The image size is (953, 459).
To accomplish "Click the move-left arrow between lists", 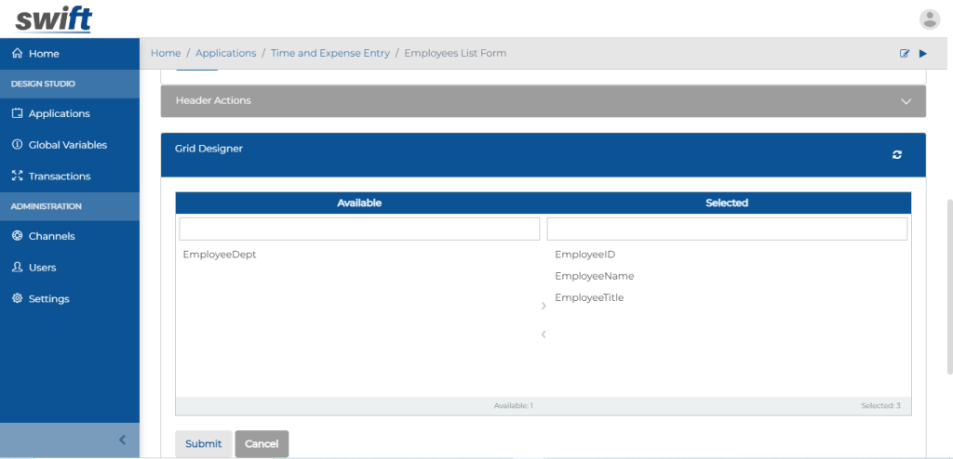I will (x=544, y=334).
